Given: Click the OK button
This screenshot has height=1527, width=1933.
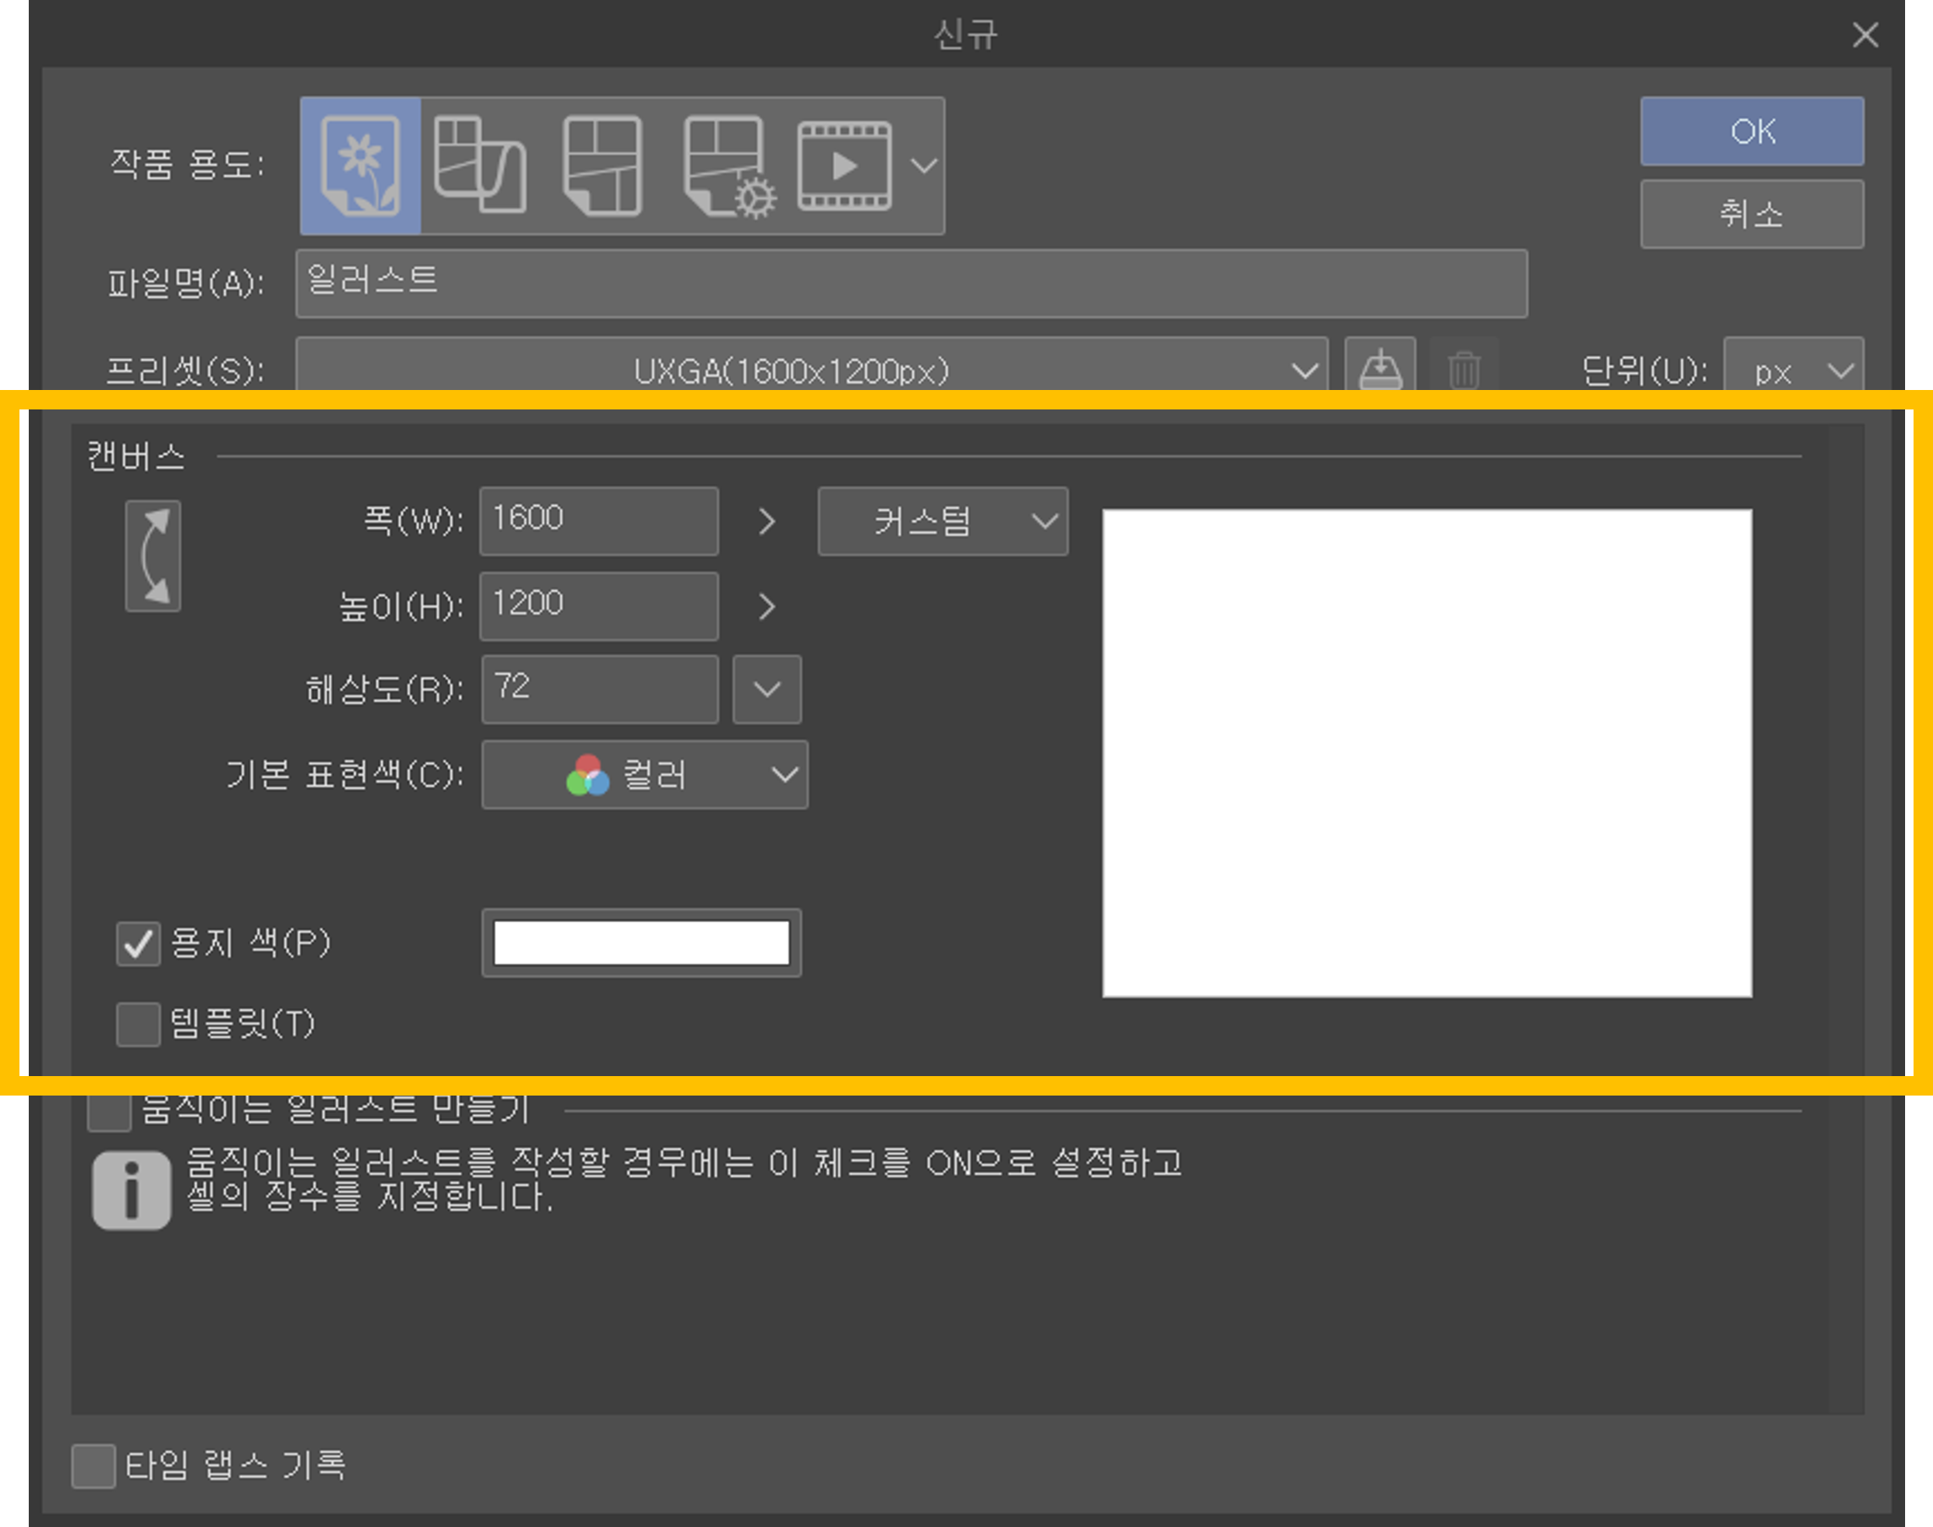Looking at the screenshot, I should (x=1751, y=131).
